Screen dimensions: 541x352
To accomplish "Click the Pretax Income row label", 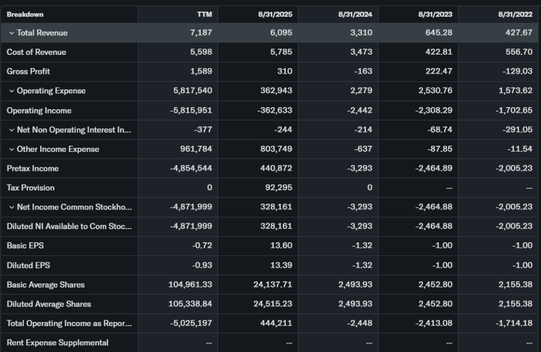I will coord(33,168).
